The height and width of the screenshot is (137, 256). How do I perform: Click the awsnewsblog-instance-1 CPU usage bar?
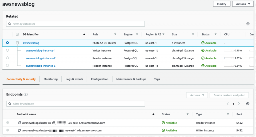pyautogui.click(x=229, y=51)
